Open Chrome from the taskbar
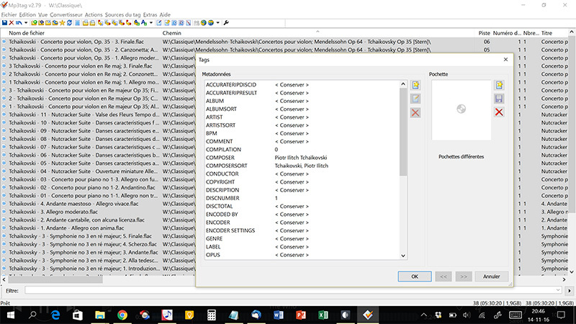 [x=122, y=315]
